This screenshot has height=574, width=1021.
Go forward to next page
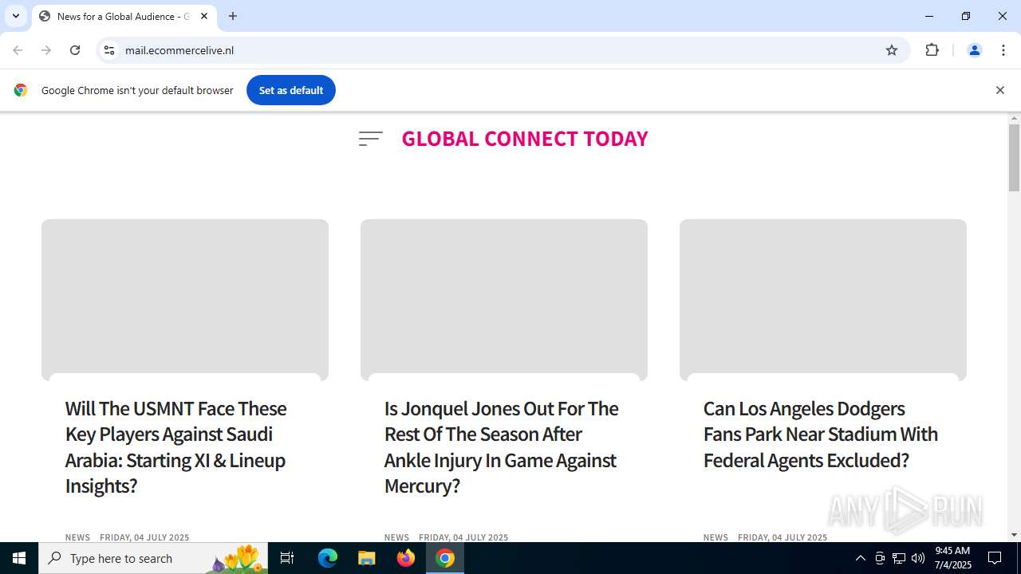(46, 50)
